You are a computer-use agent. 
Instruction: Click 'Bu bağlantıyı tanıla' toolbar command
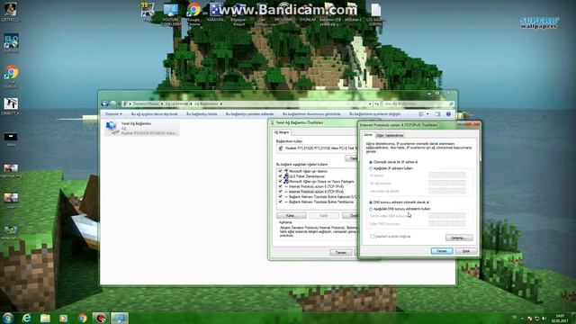point(202,114)
